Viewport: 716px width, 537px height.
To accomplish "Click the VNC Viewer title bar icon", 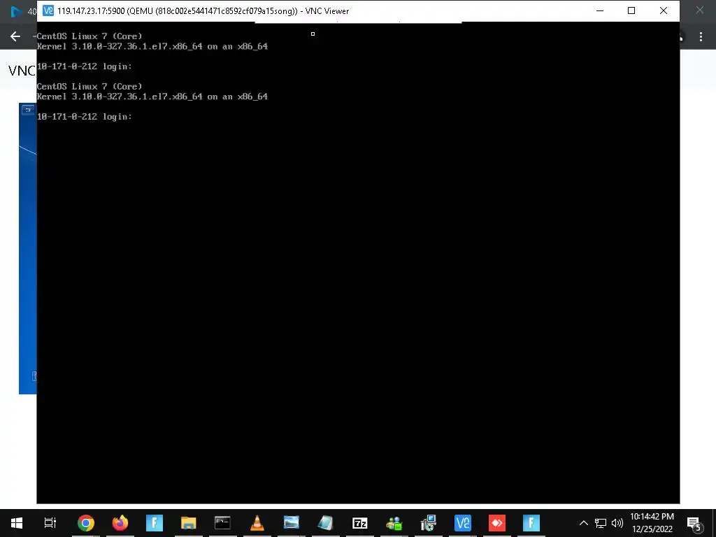I will 48,10.
